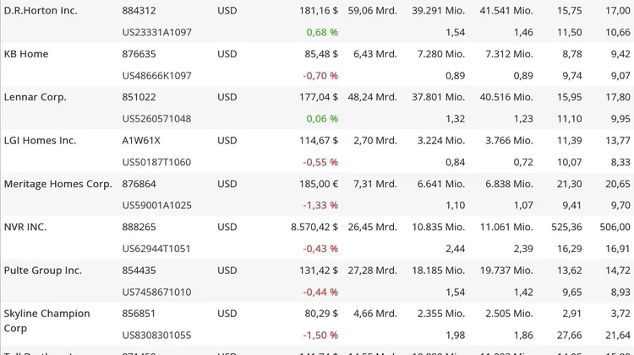Select the green 0,68 % change value
The image size is (634, 355).
coord(322,32)
